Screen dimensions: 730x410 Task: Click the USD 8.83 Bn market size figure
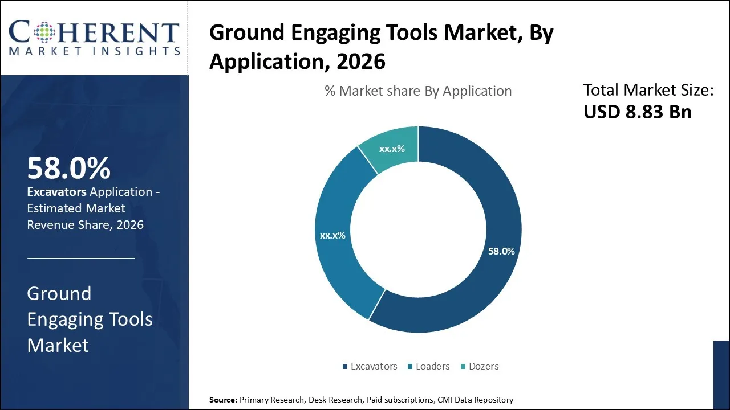(637, 112)
